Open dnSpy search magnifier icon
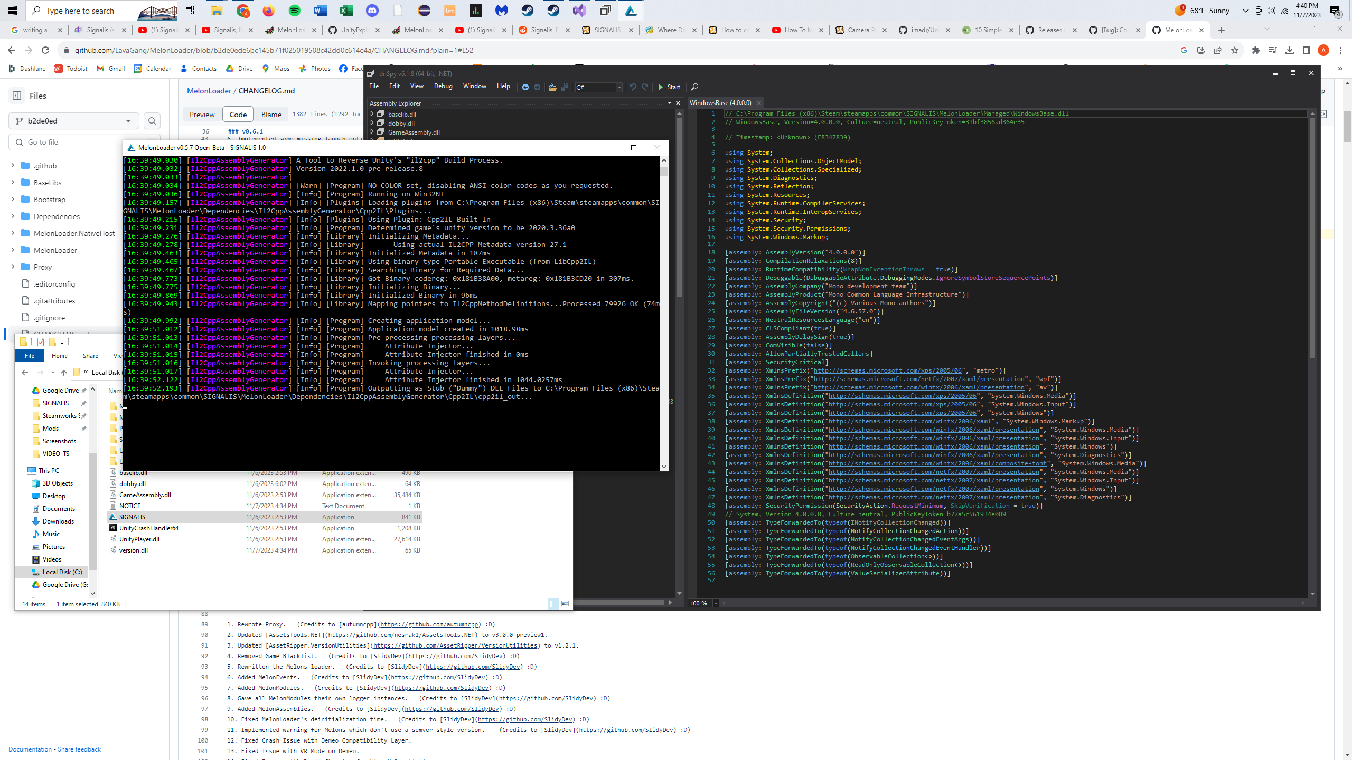This screenshot has height=760, width=1352. point(695,87)
